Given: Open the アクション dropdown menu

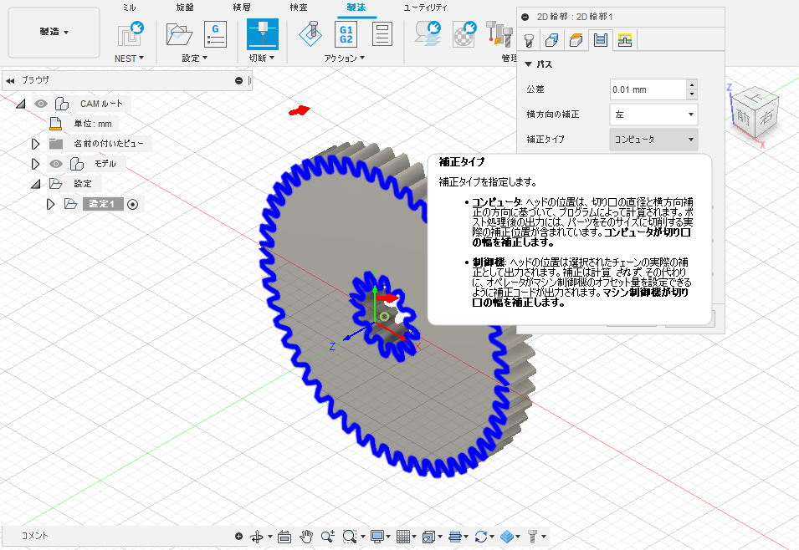Looking at the screenshot, I should tap(345, 59).
